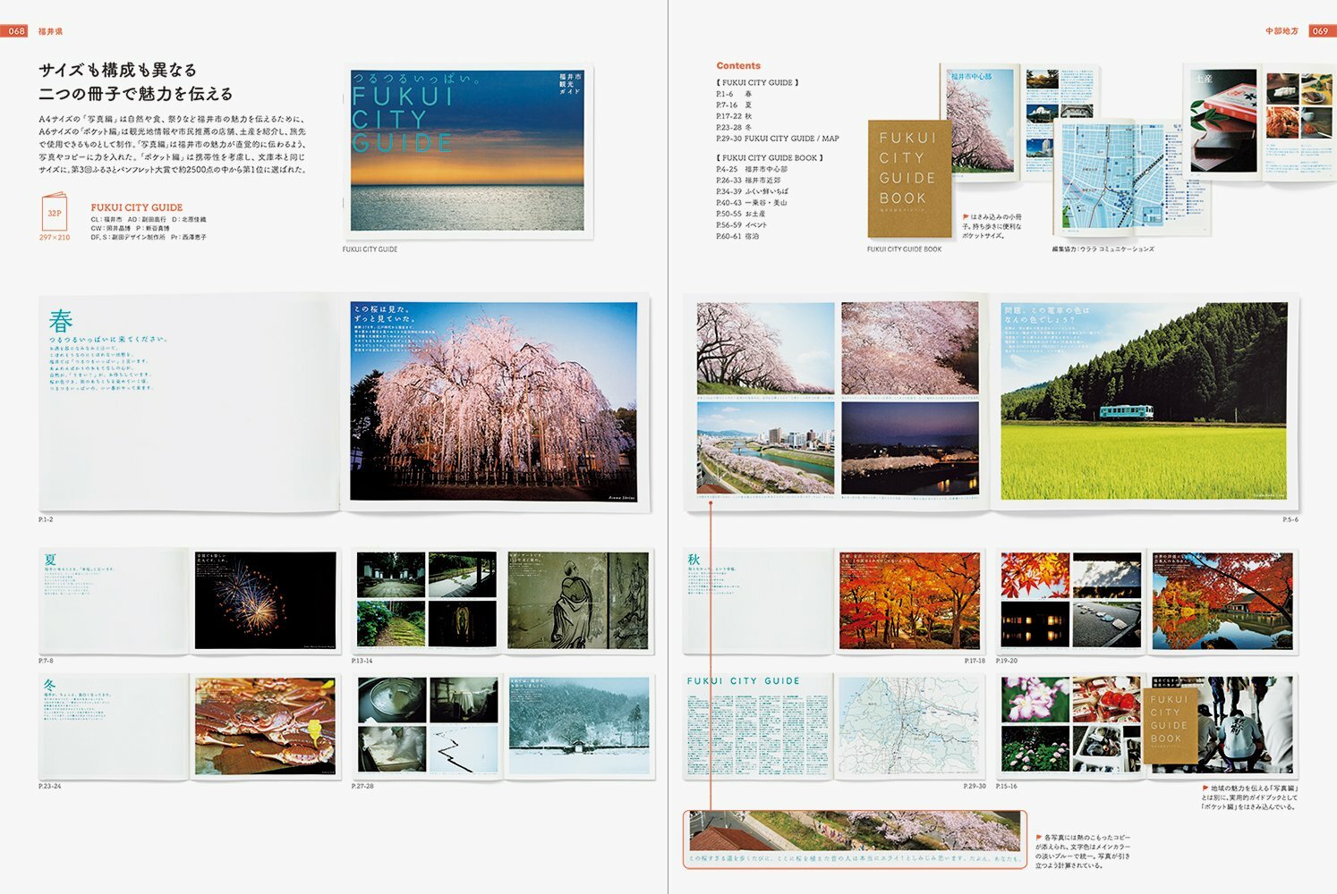Click the P.1-2 page caption

[46, 519]
